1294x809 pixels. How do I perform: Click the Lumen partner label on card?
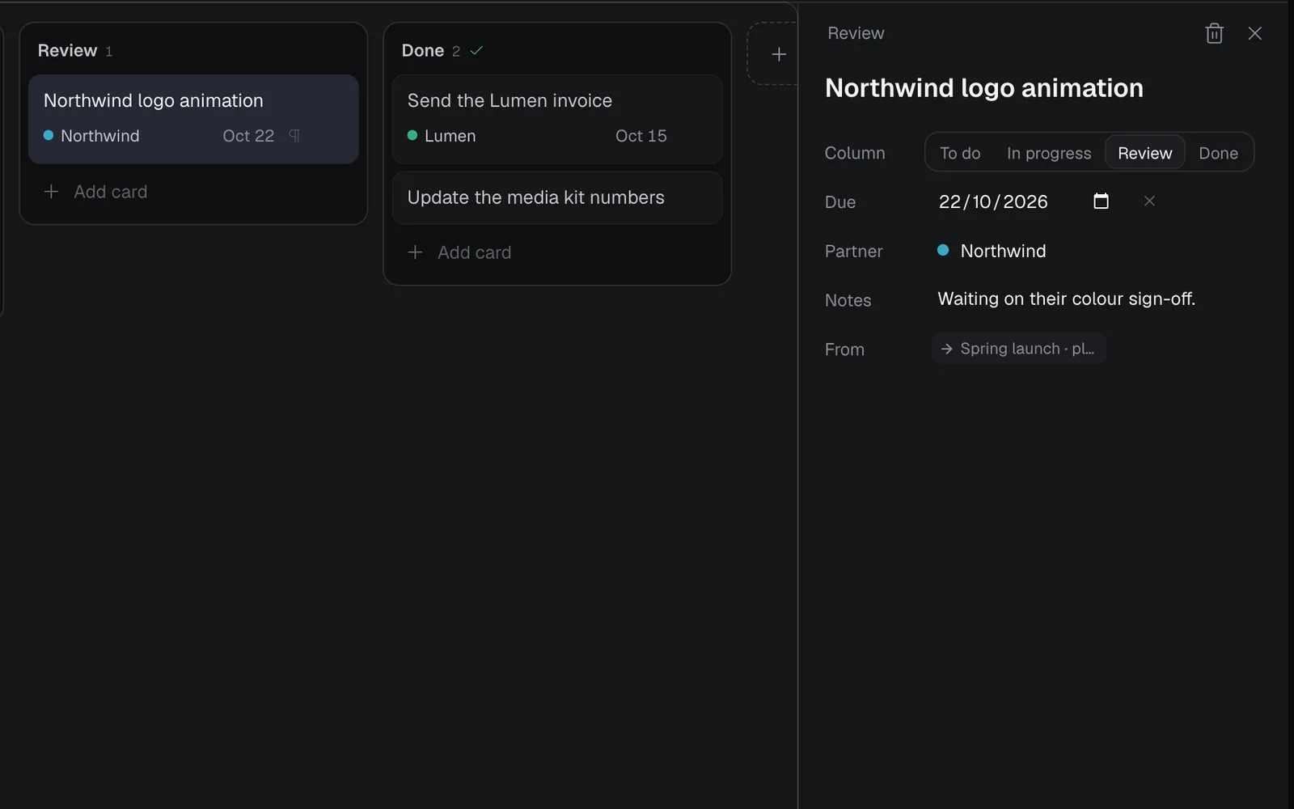coord(450,136)
